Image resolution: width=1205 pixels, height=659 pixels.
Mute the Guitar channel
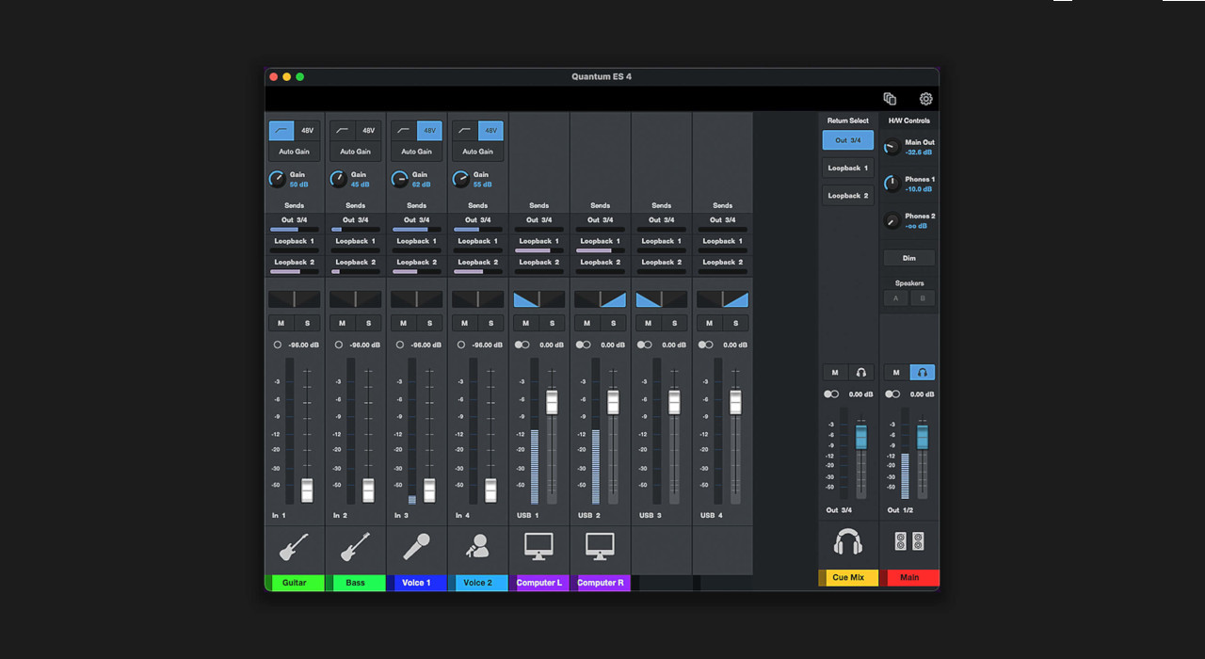[281, 323]
